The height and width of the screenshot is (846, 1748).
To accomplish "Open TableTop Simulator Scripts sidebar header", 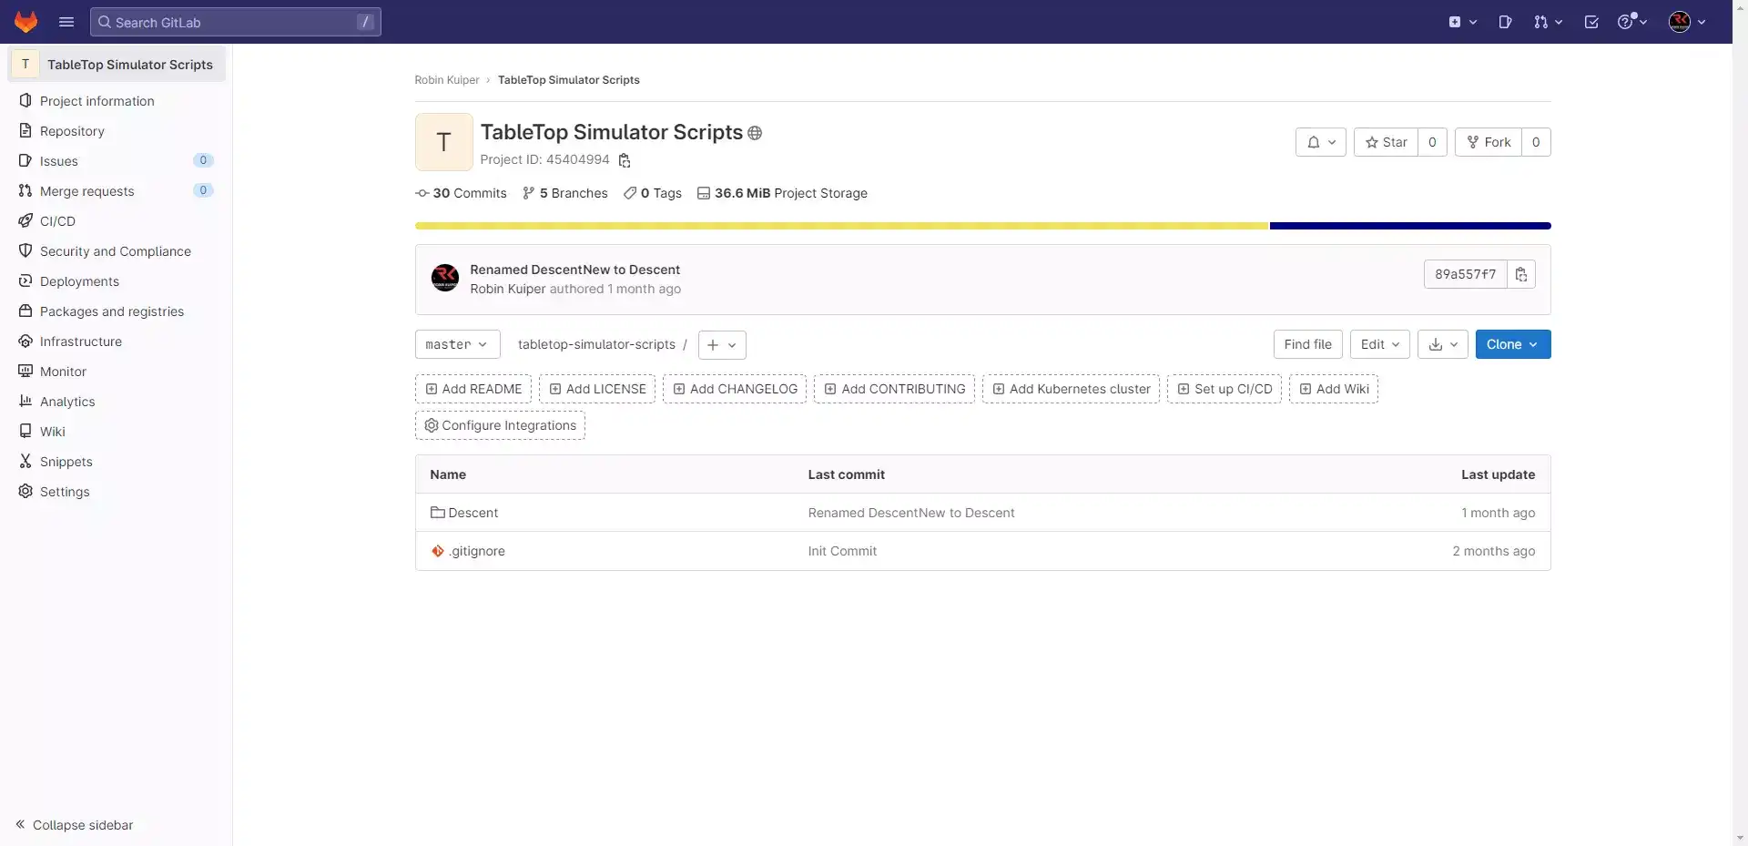I will pyautogui.click(x=117, y=65).
